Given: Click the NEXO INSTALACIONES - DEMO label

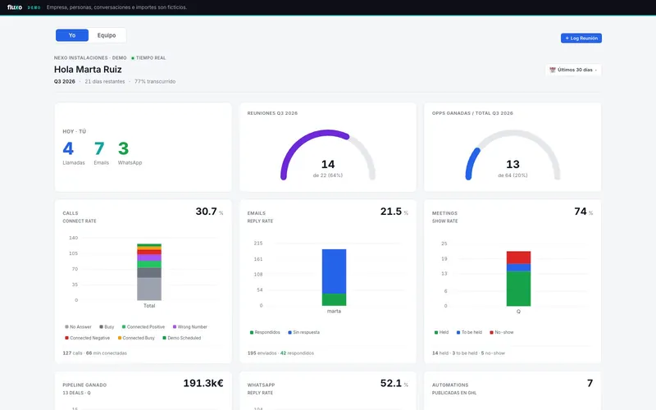Looking at the screenshot, I should [x=90, y=58].
